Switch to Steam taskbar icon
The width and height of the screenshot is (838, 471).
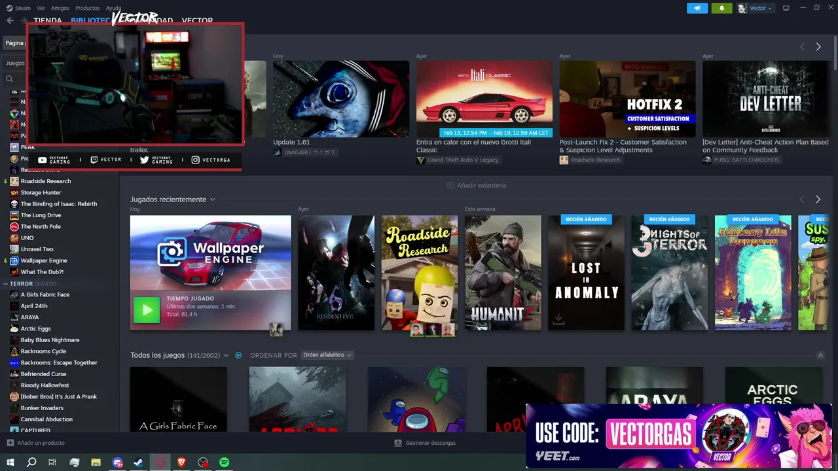(139, 462)
